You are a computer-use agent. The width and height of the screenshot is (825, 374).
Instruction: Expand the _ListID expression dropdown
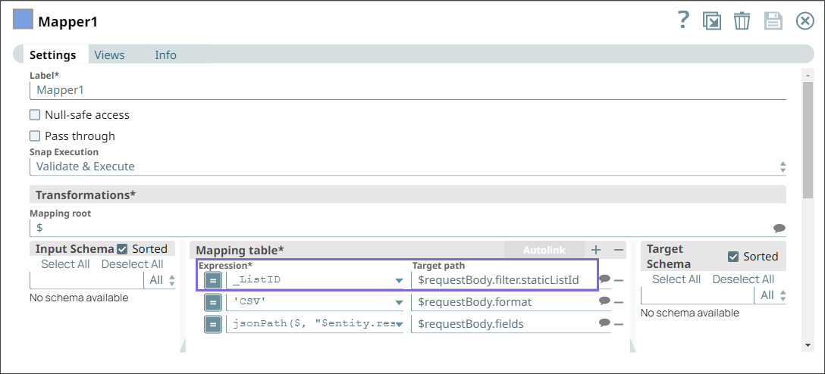399,281
